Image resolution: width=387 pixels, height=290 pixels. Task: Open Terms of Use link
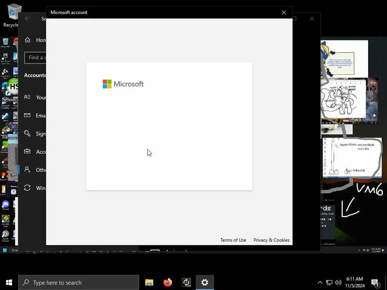[233, 240]
